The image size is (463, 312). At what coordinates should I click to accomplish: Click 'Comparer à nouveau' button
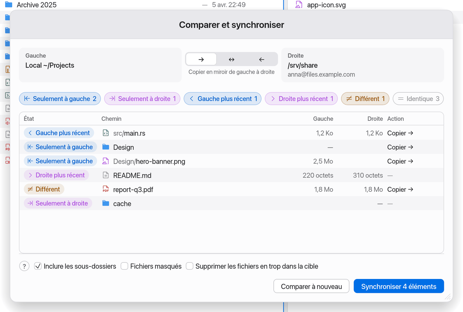click(x=311, y=286)
